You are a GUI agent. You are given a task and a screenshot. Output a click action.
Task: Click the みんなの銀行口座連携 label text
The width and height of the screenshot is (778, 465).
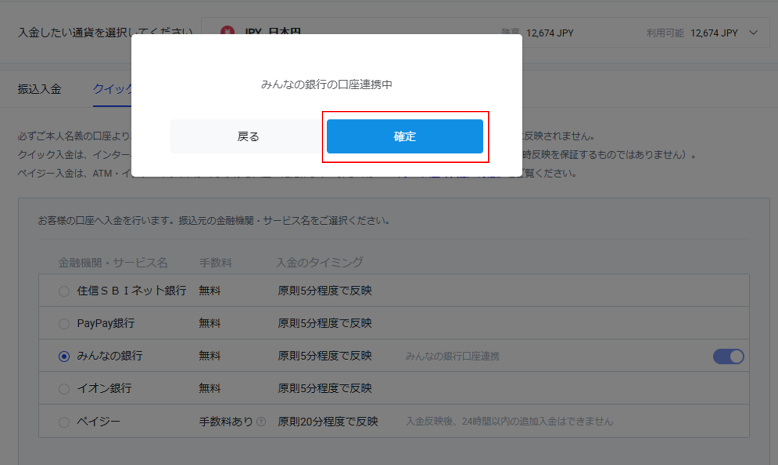click(452, 357)
